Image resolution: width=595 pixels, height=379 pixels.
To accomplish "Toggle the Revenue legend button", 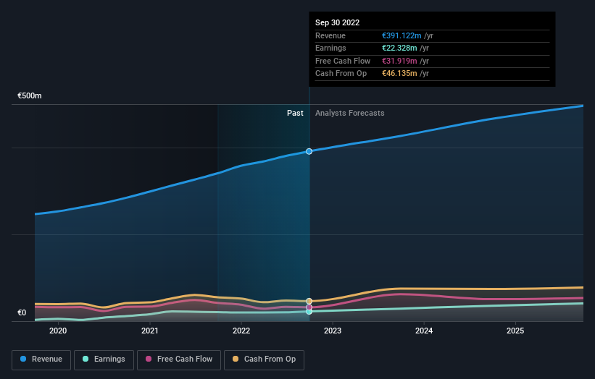I will pos(41,359).
